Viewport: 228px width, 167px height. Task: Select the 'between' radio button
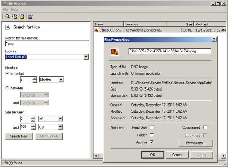pyautogui.click(x=7, y=88)
